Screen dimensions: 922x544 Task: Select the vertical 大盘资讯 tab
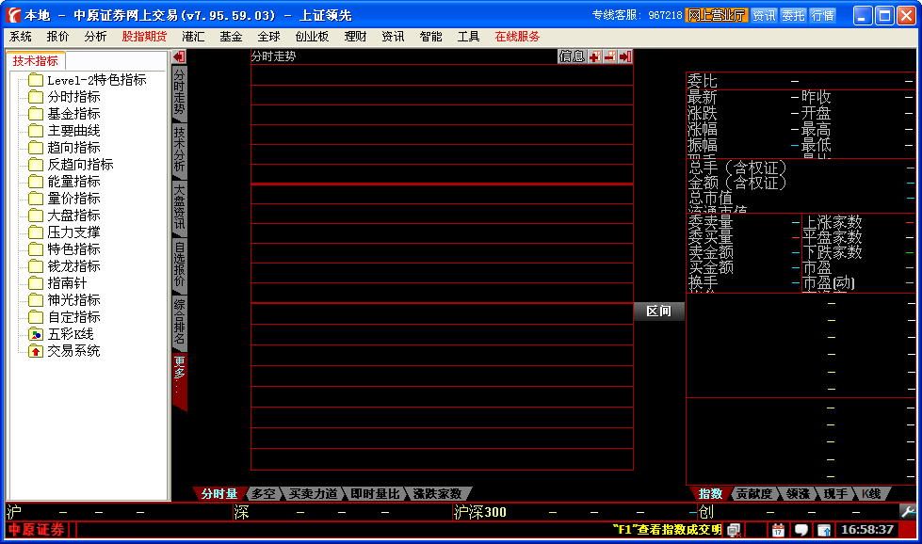(179, 207)
